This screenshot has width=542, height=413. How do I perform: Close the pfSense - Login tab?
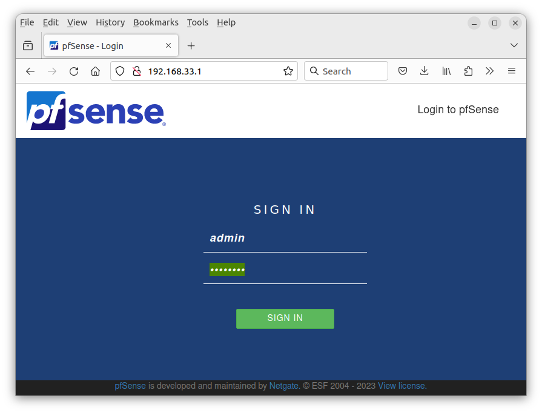click(168, 45)
